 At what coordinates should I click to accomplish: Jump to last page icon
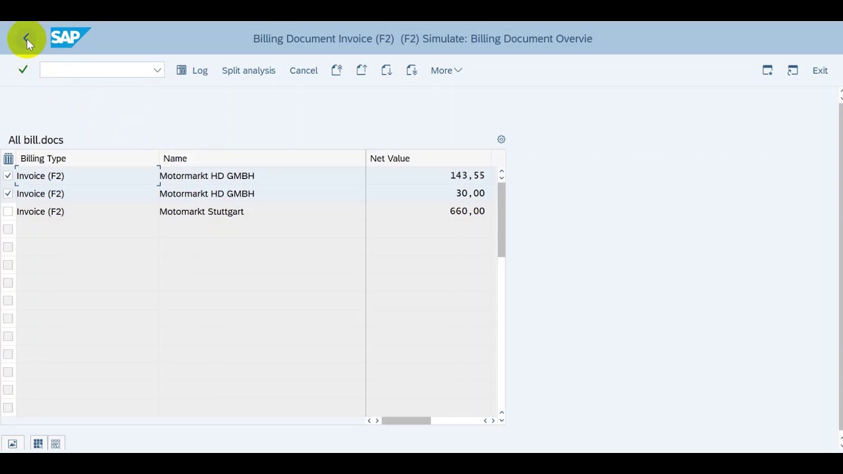[x=412, y=70]
